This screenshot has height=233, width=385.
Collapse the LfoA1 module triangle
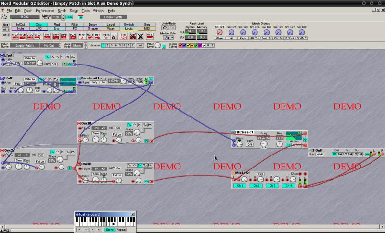point(2,56)
